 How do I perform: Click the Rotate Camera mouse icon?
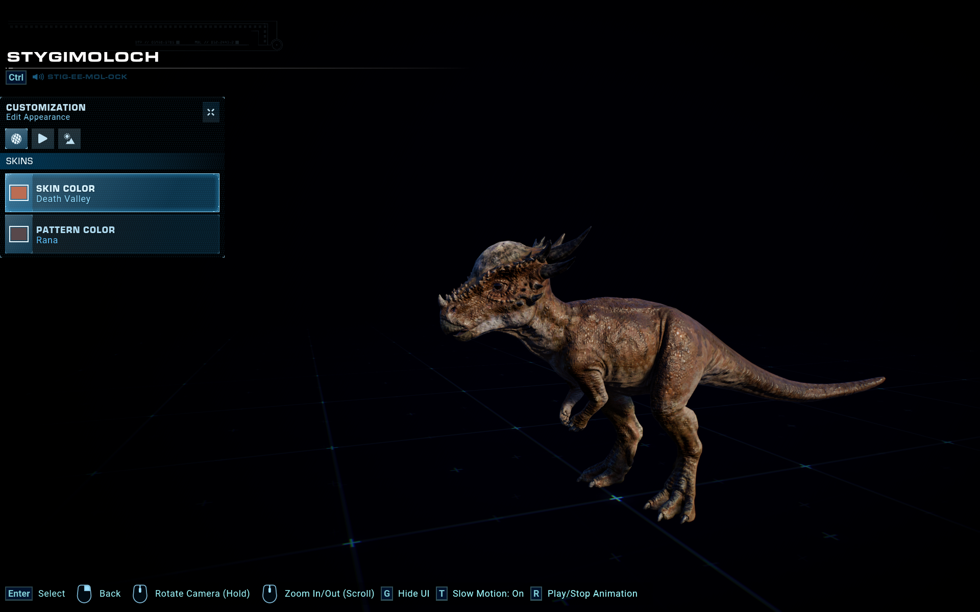140,594
